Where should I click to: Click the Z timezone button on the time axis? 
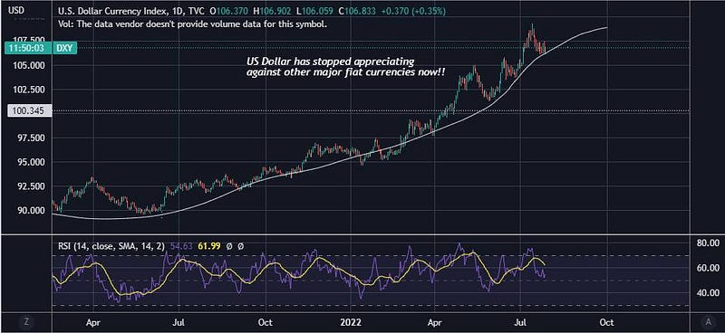25,321
